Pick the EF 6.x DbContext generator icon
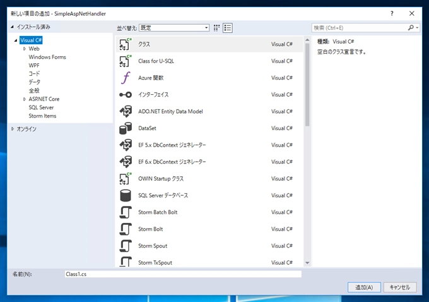Image resolution: width=429 pixels, height=302 pixels. (x=126, y=162)
